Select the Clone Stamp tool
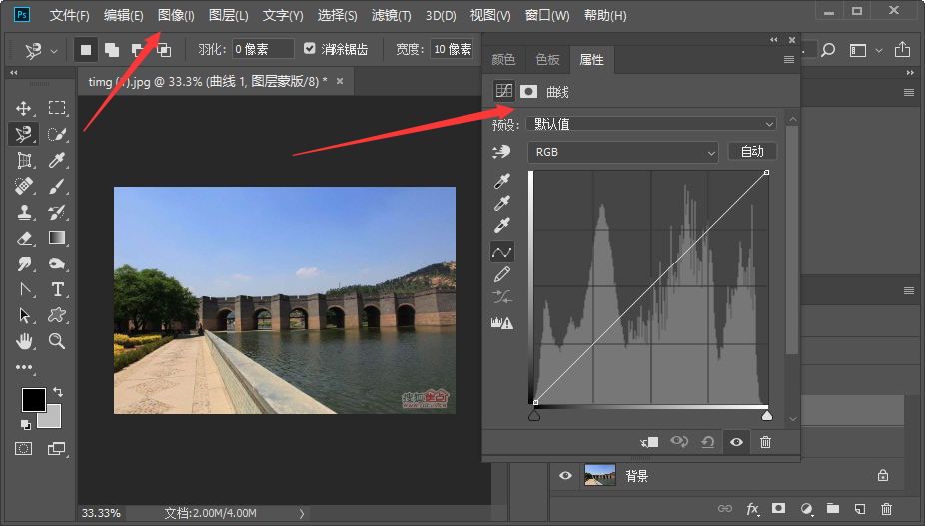The image size is (925, 526). point(24,212)
